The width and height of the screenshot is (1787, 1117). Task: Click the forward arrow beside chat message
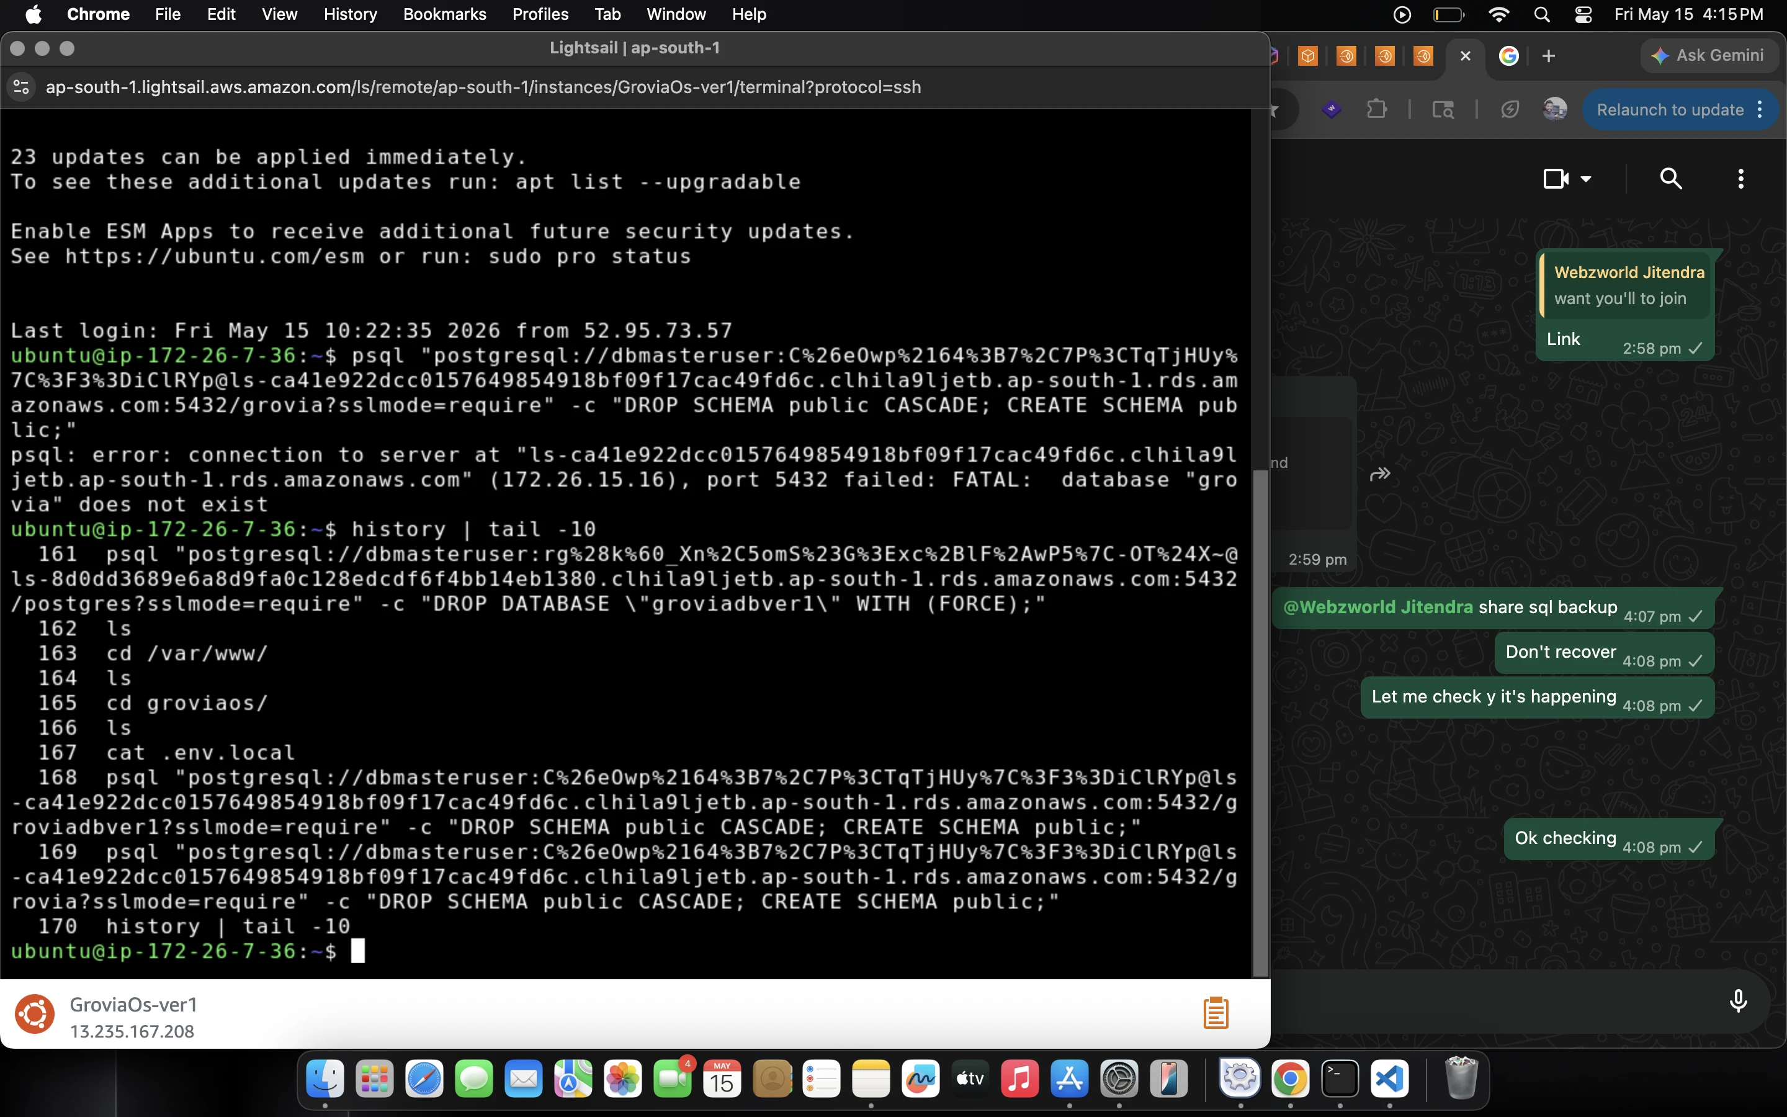(x=1379, y=473)
